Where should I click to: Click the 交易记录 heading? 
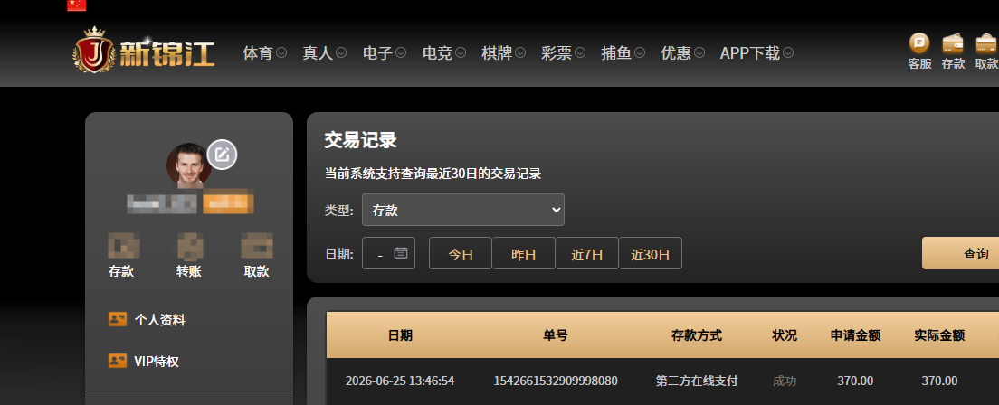coord(361,140)
